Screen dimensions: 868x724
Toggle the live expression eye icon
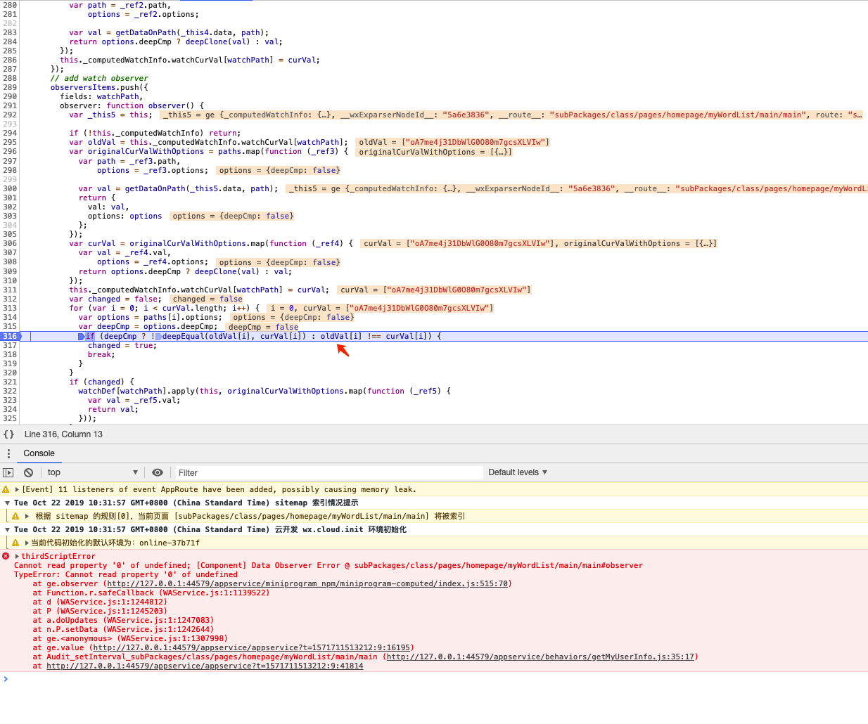pyautogui.click(x=157, y=472)
